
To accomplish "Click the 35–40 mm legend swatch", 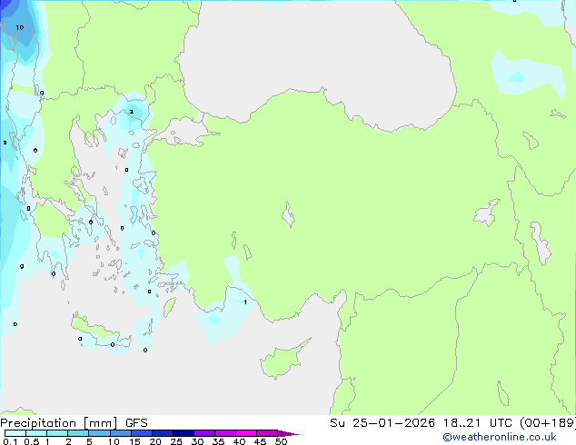I will (x=224, y=433).
